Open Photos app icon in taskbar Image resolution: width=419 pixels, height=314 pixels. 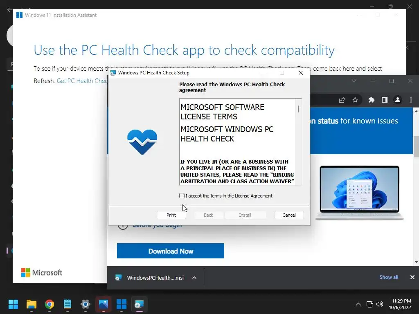pyautogui.click(x=104, y=304)
